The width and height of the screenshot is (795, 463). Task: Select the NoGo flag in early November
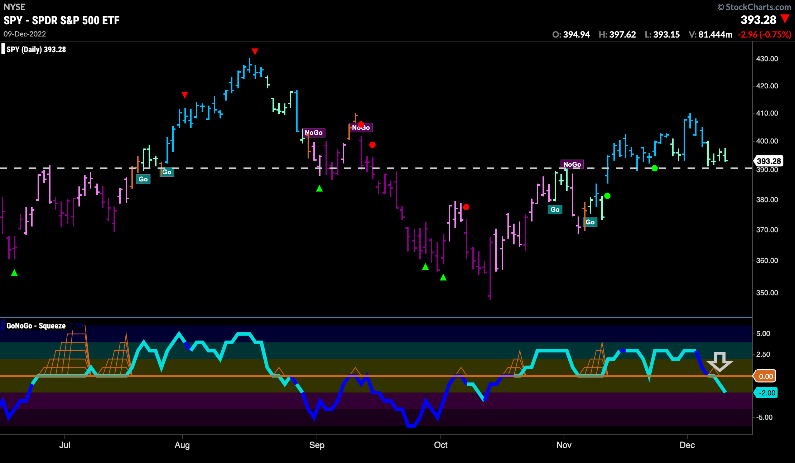[x=572, y=164]
